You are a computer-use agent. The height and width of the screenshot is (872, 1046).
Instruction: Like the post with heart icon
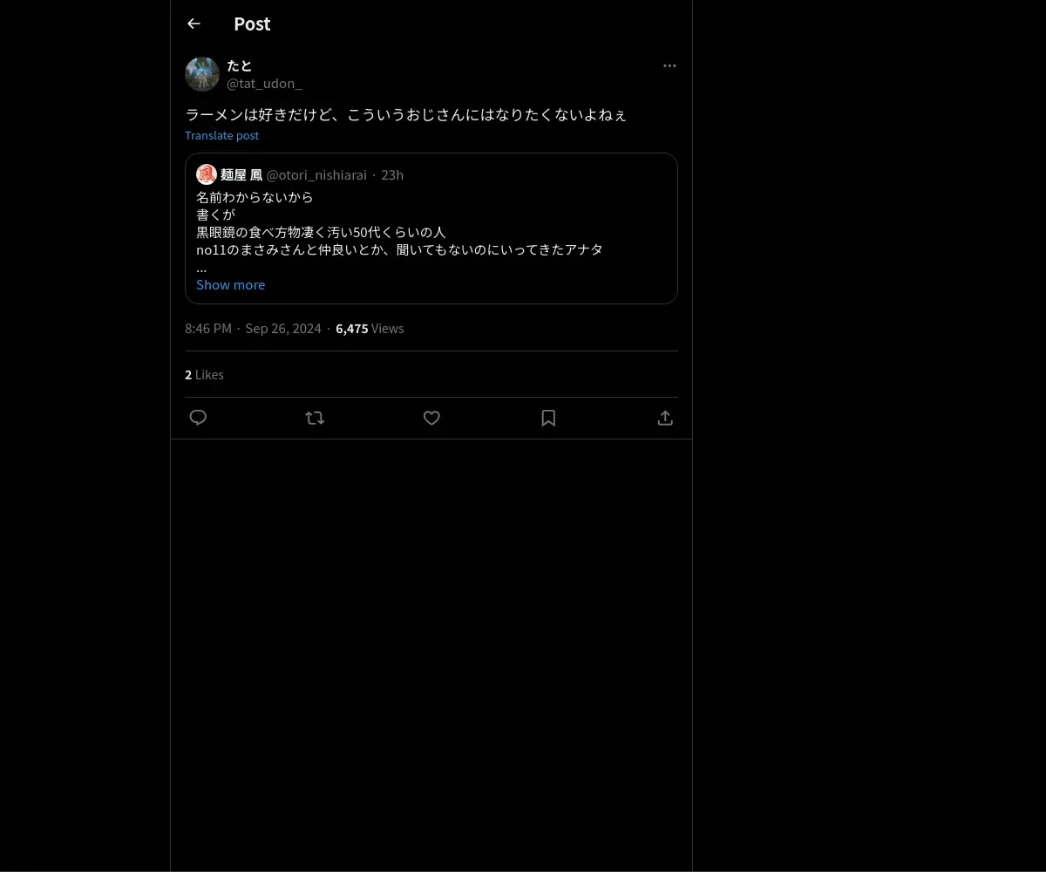(x=431, y=418)
